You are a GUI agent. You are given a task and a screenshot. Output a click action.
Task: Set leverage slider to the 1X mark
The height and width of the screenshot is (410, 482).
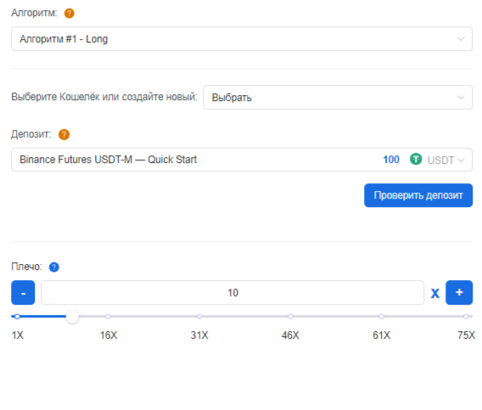(17, 317)
